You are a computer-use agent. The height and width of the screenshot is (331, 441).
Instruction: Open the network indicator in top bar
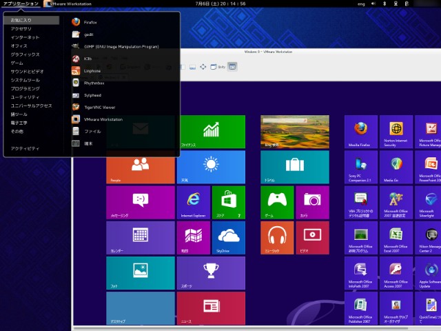point(396,3)
